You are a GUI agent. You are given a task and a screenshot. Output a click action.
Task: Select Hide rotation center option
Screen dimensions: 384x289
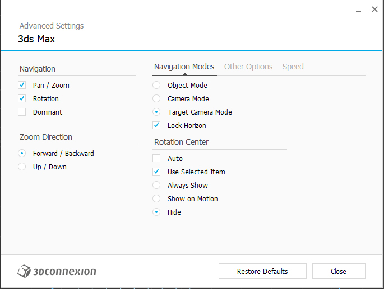[x=156, y=212]
